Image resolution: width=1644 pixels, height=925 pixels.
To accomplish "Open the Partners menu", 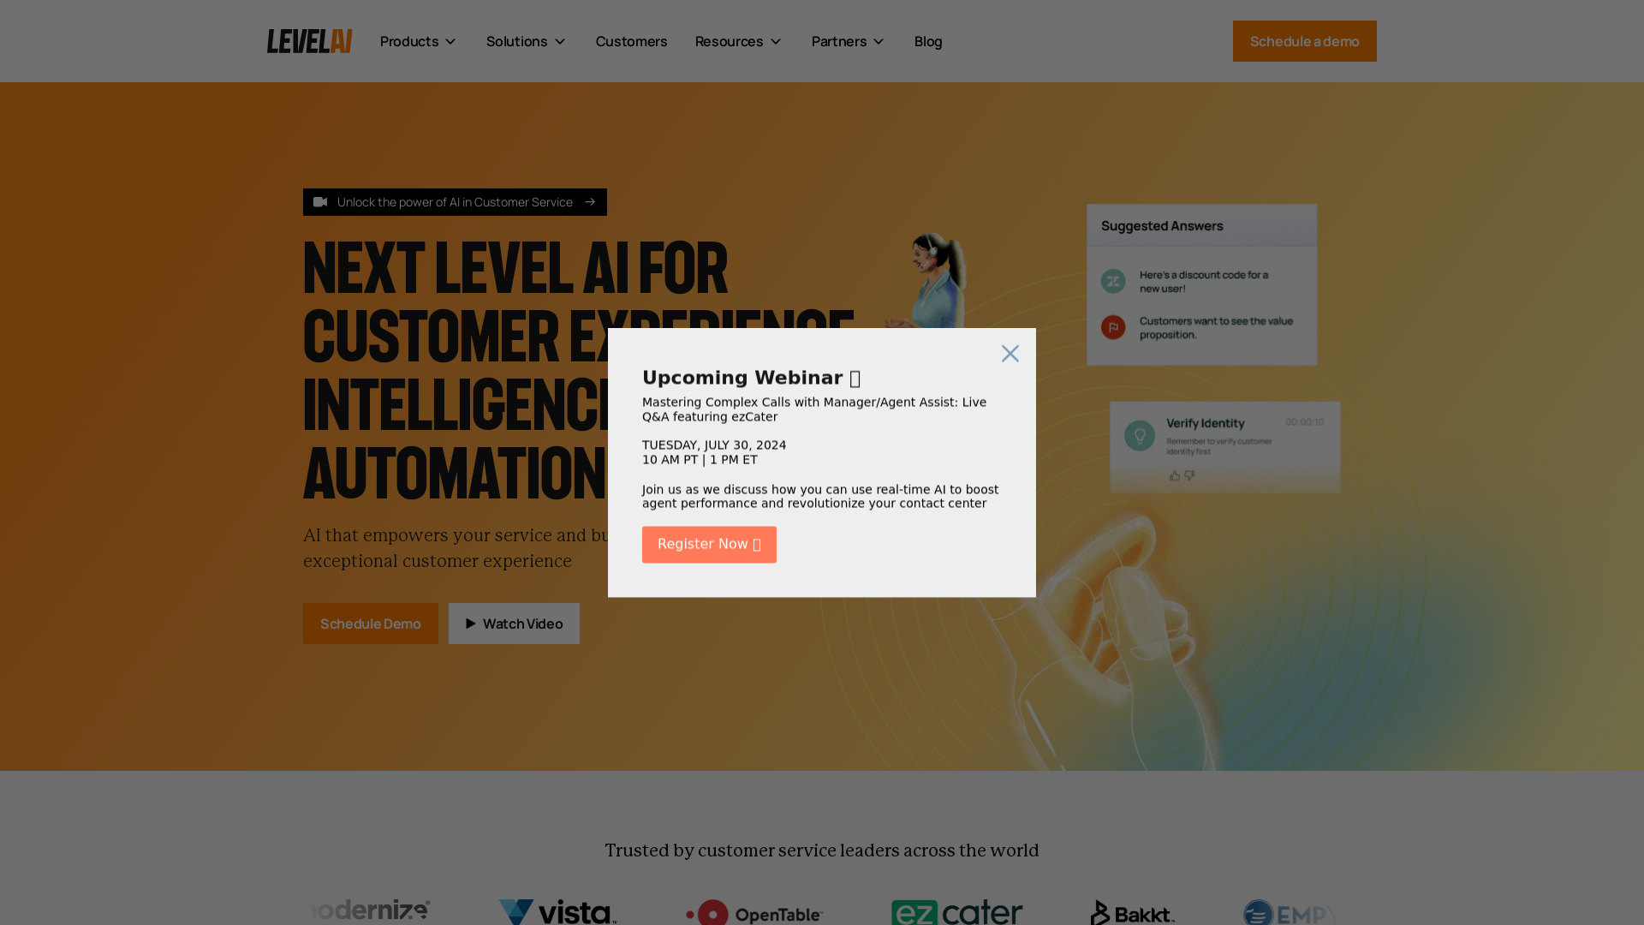I will tap(848, 41).
